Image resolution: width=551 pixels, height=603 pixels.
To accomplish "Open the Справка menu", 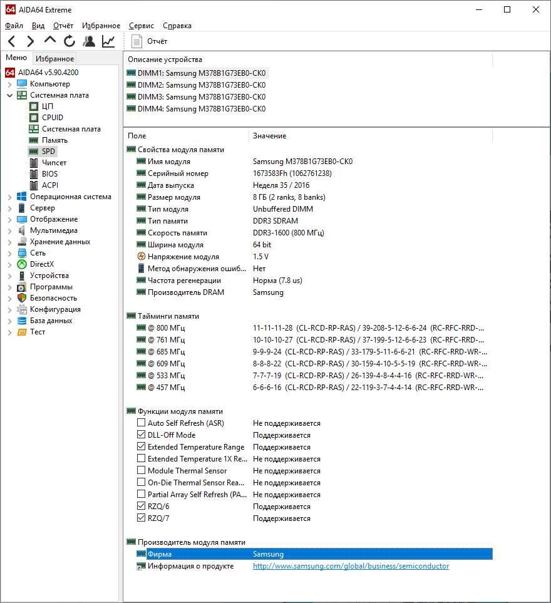I will 177,26.
